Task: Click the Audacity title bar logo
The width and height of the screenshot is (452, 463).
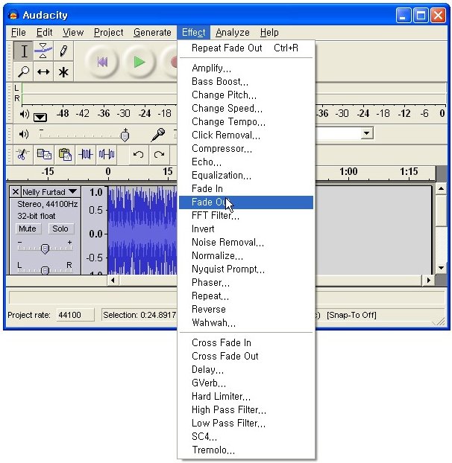Action: pyautogui.click(x=13, y=15)
